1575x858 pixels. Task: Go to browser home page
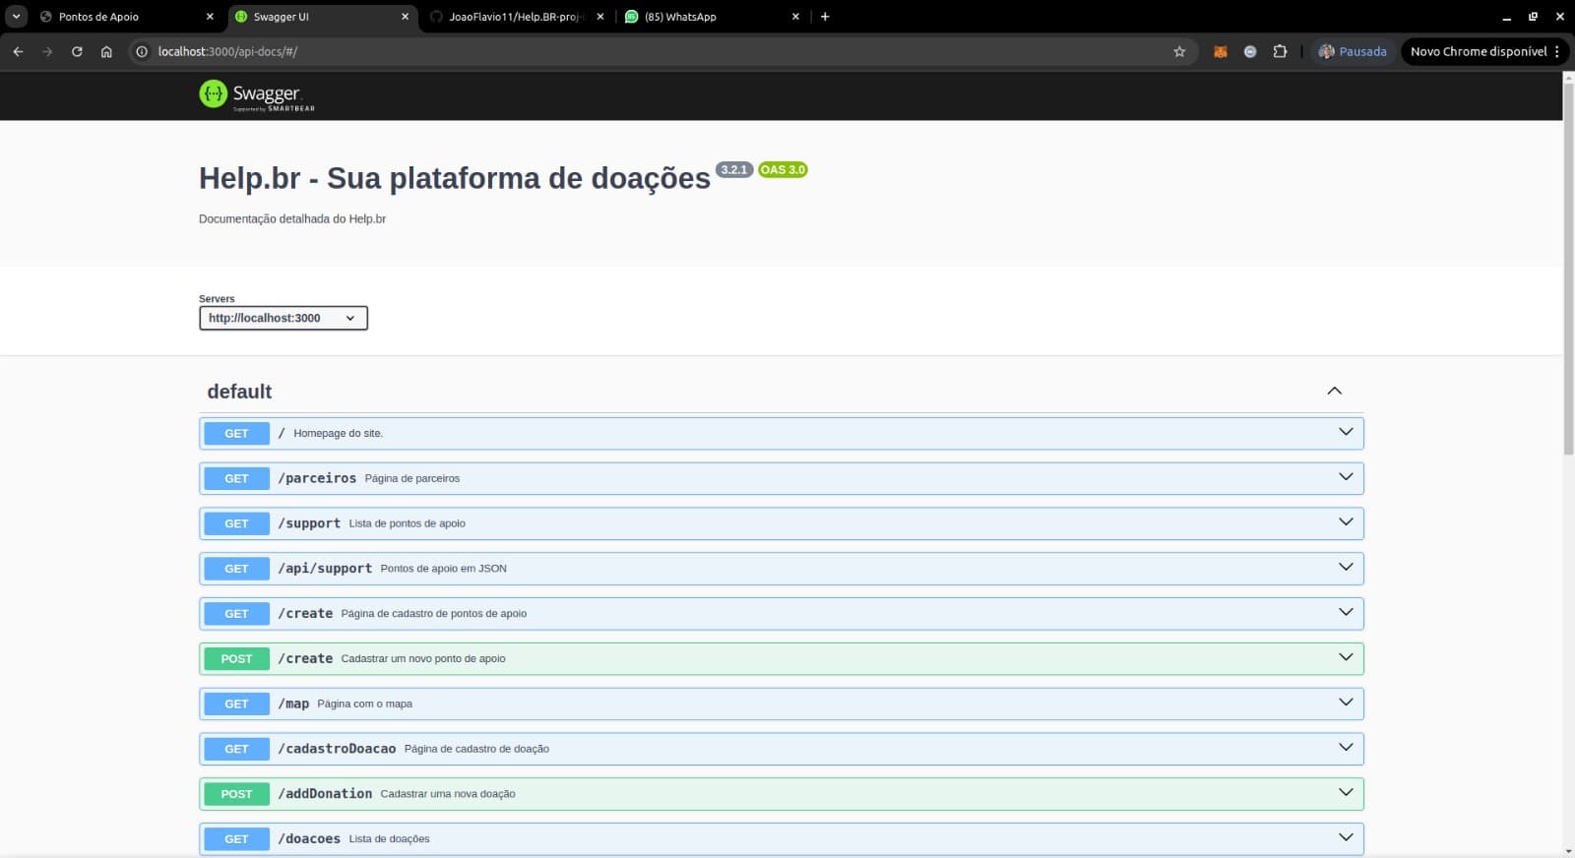pyautogui.click(x=106, y=52)
